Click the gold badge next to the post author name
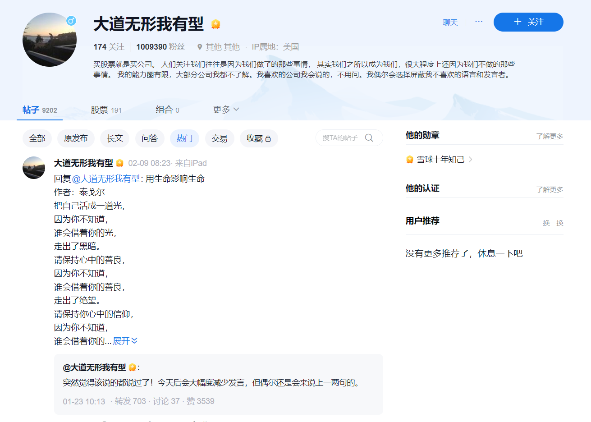 pyautogui.click(x=120, y=163)
